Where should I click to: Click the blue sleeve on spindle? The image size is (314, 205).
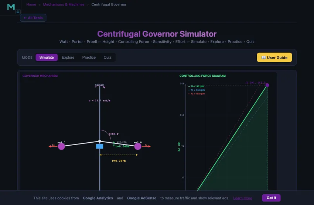pyautogui.click(x=99, y=146)
